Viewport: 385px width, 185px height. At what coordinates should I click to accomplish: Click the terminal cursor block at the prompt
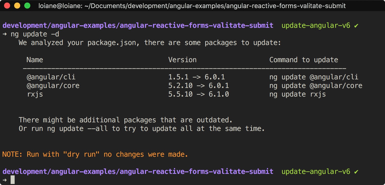click(13, 180)
